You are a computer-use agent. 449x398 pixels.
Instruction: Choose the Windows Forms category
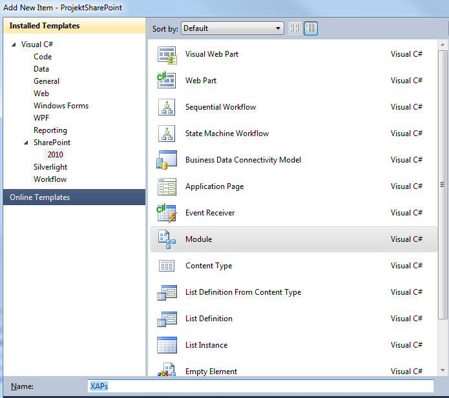(x=61, y=106)
